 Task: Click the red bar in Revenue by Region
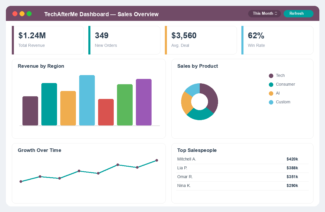click(x=106, y=112)
